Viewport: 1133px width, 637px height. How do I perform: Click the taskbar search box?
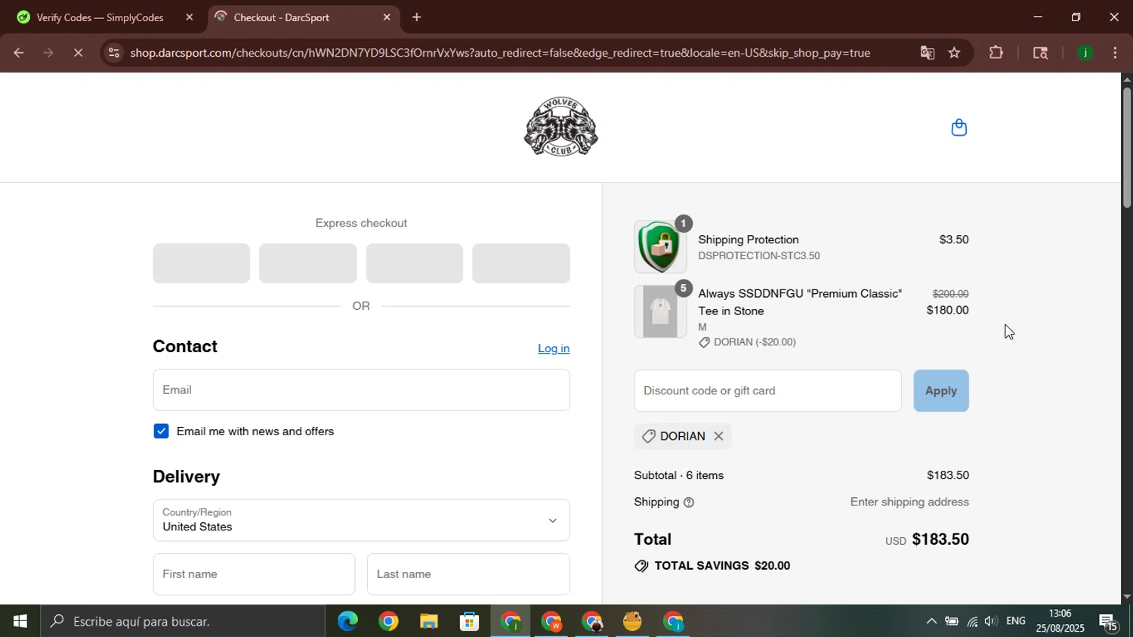(184, 621)
